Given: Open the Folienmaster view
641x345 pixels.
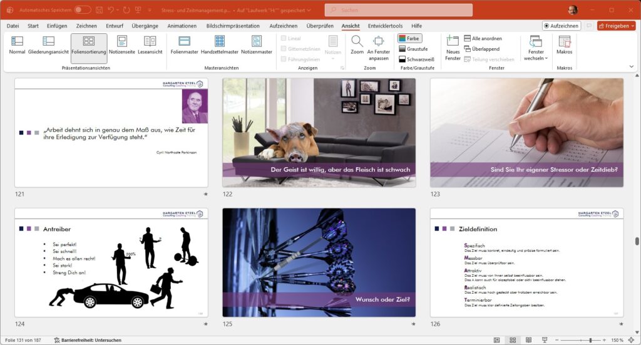Looking at the screenshot, I should click(x=184, y=45).
